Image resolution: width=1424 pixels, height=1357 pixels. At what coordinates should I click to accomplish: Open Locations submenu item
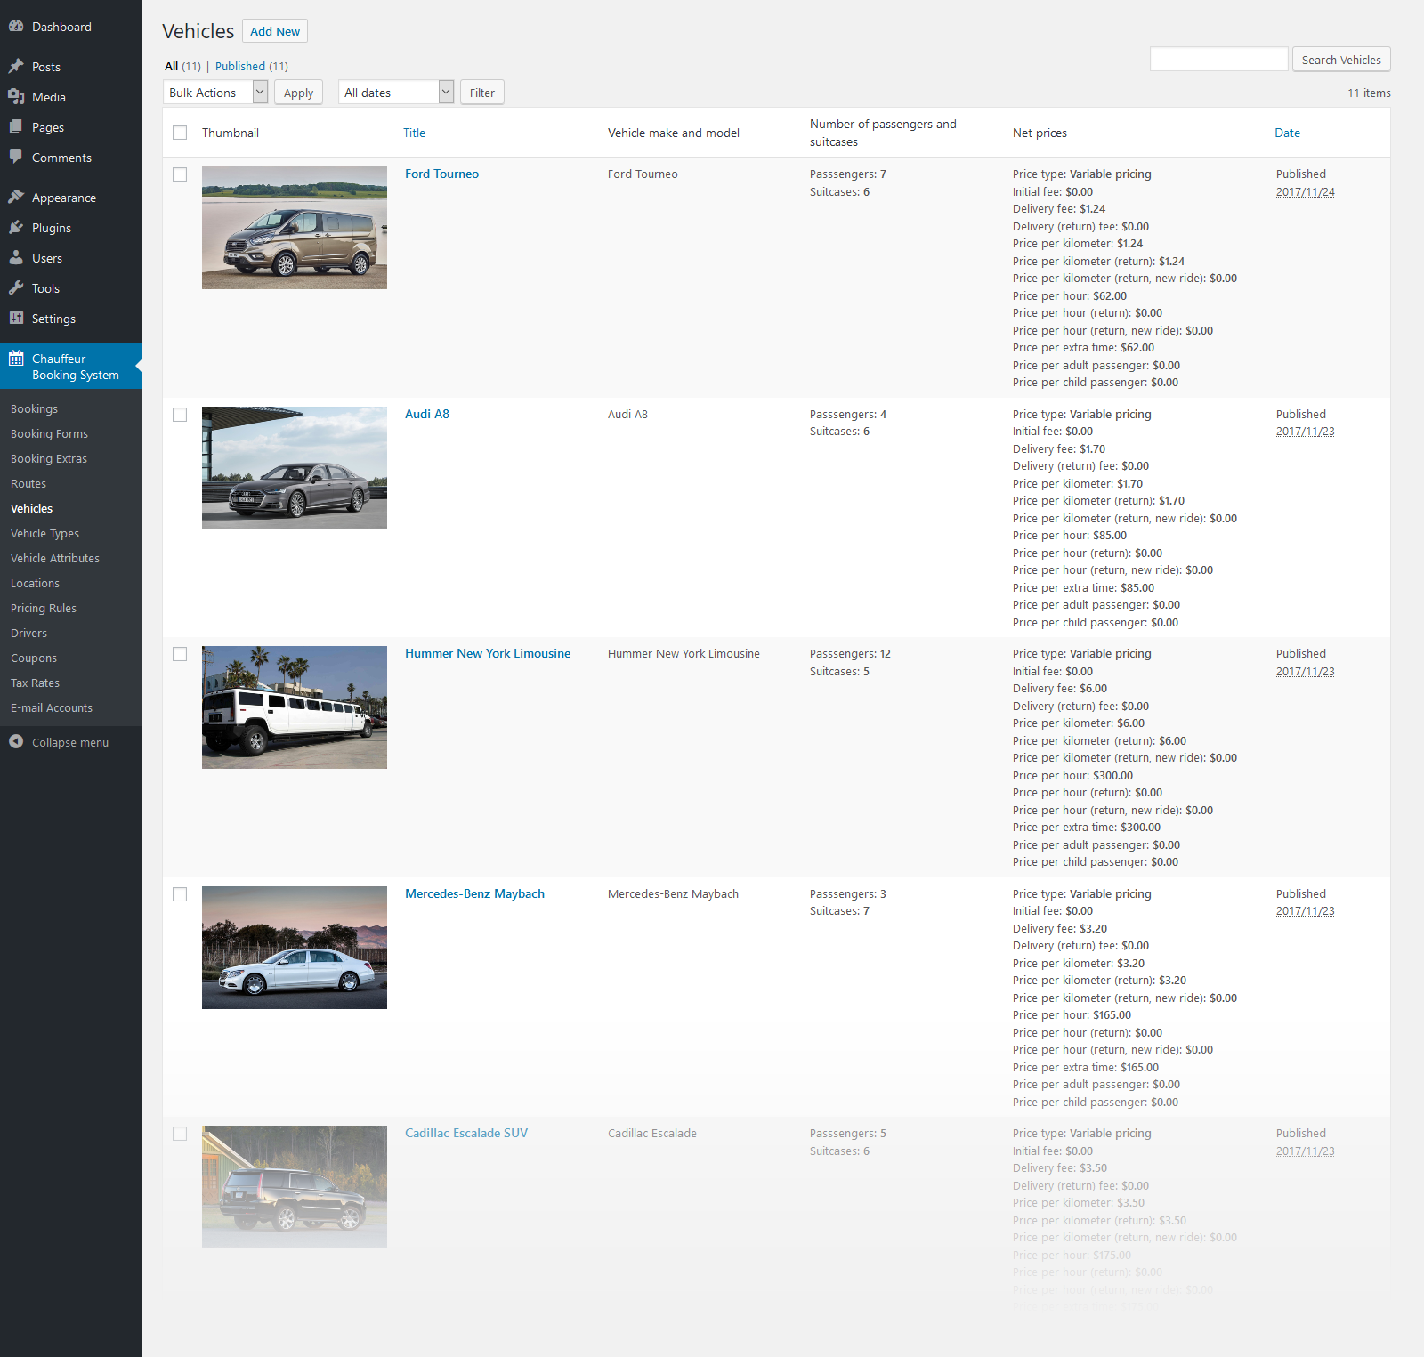coord(36,584)
